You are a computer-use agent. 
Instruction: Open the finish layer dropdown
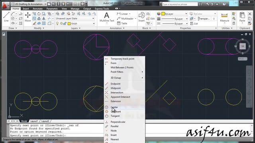point(75,23)
